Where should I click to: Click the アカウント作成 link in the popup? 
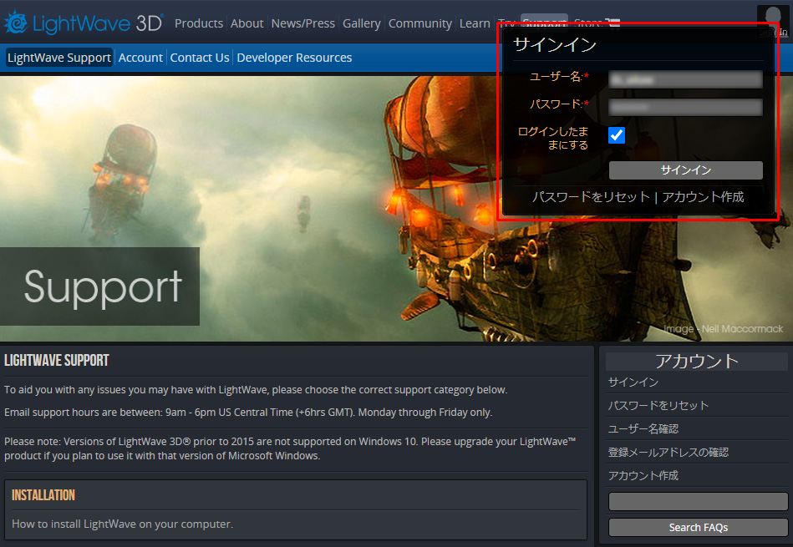click(x=703, y=197)
